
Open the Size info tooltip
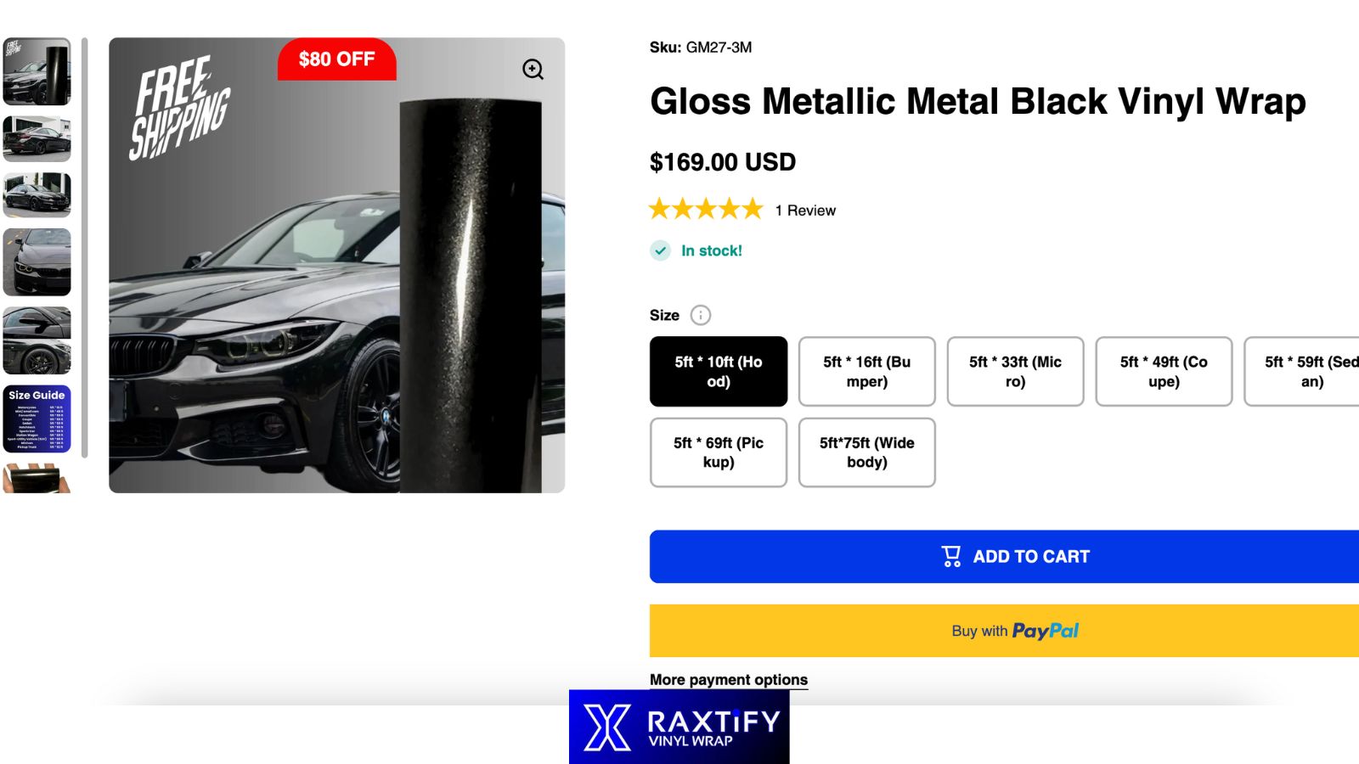[x=699, y=315]
